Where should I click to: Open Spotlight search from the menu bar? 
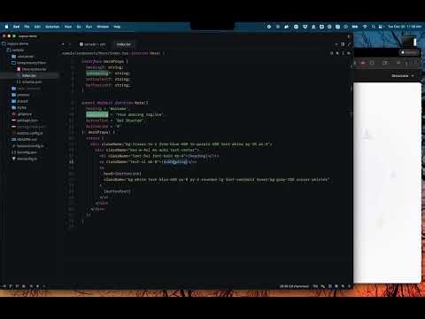click(x=374, y=27)
